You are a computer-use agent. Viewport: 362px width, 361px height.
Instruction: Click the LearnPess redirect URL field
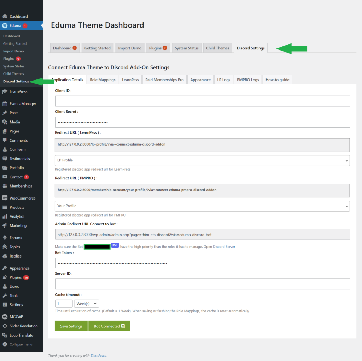coord(202,145)
